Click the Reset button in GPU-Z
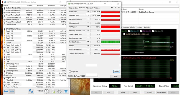 coord(116,71)
